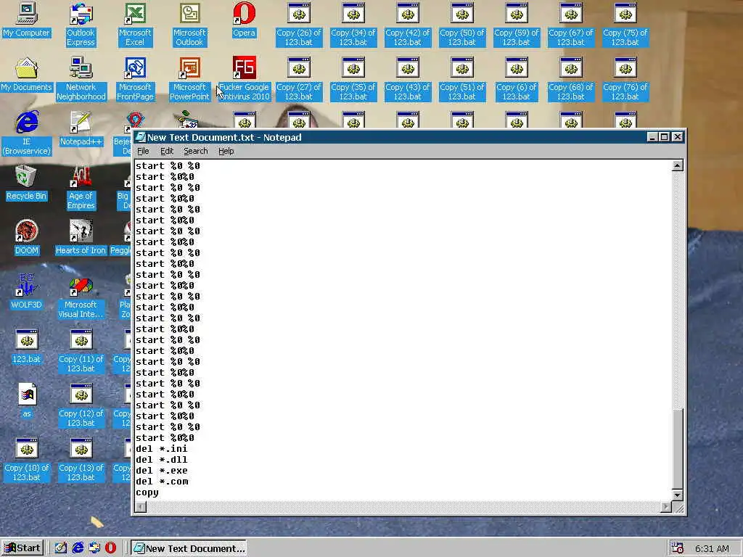
Task: Select Copy (12) of 123.bat icon
Action: 81,405
